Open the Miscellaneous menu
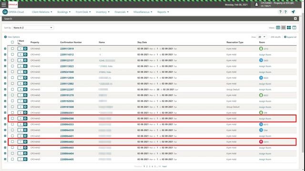305x171 pixels. coord(143,12)
